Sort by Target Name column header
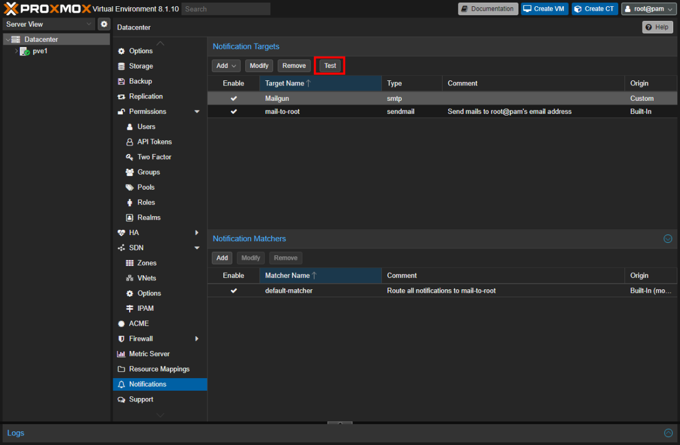This screenshot has width=680, height=445. click(x=321, y=83)
